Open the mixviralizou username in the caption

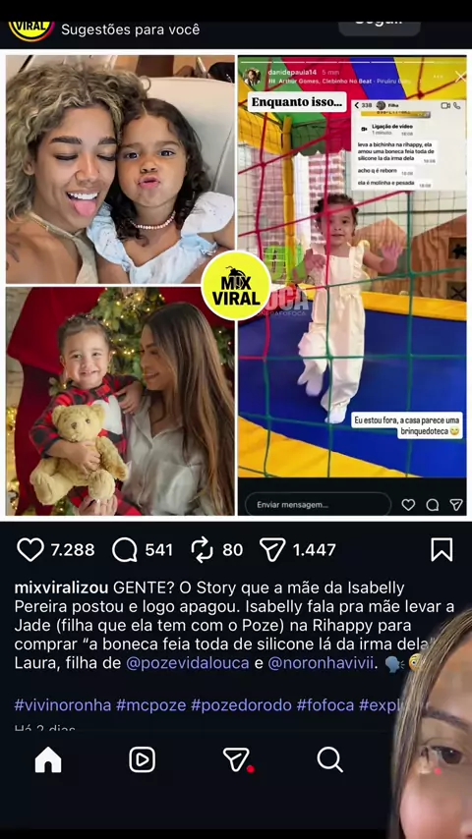coord(62,588)
